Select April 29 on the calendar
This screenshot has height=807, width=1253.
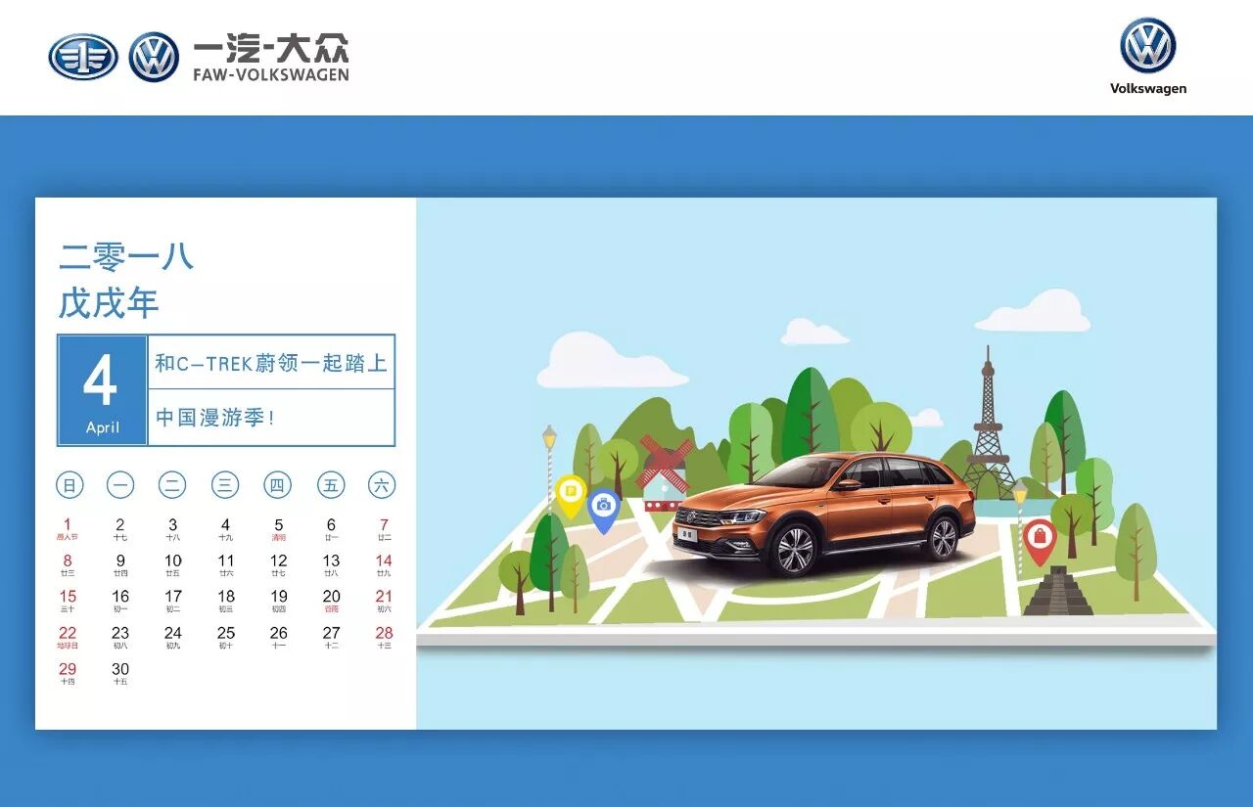click(x=68, y=673)
